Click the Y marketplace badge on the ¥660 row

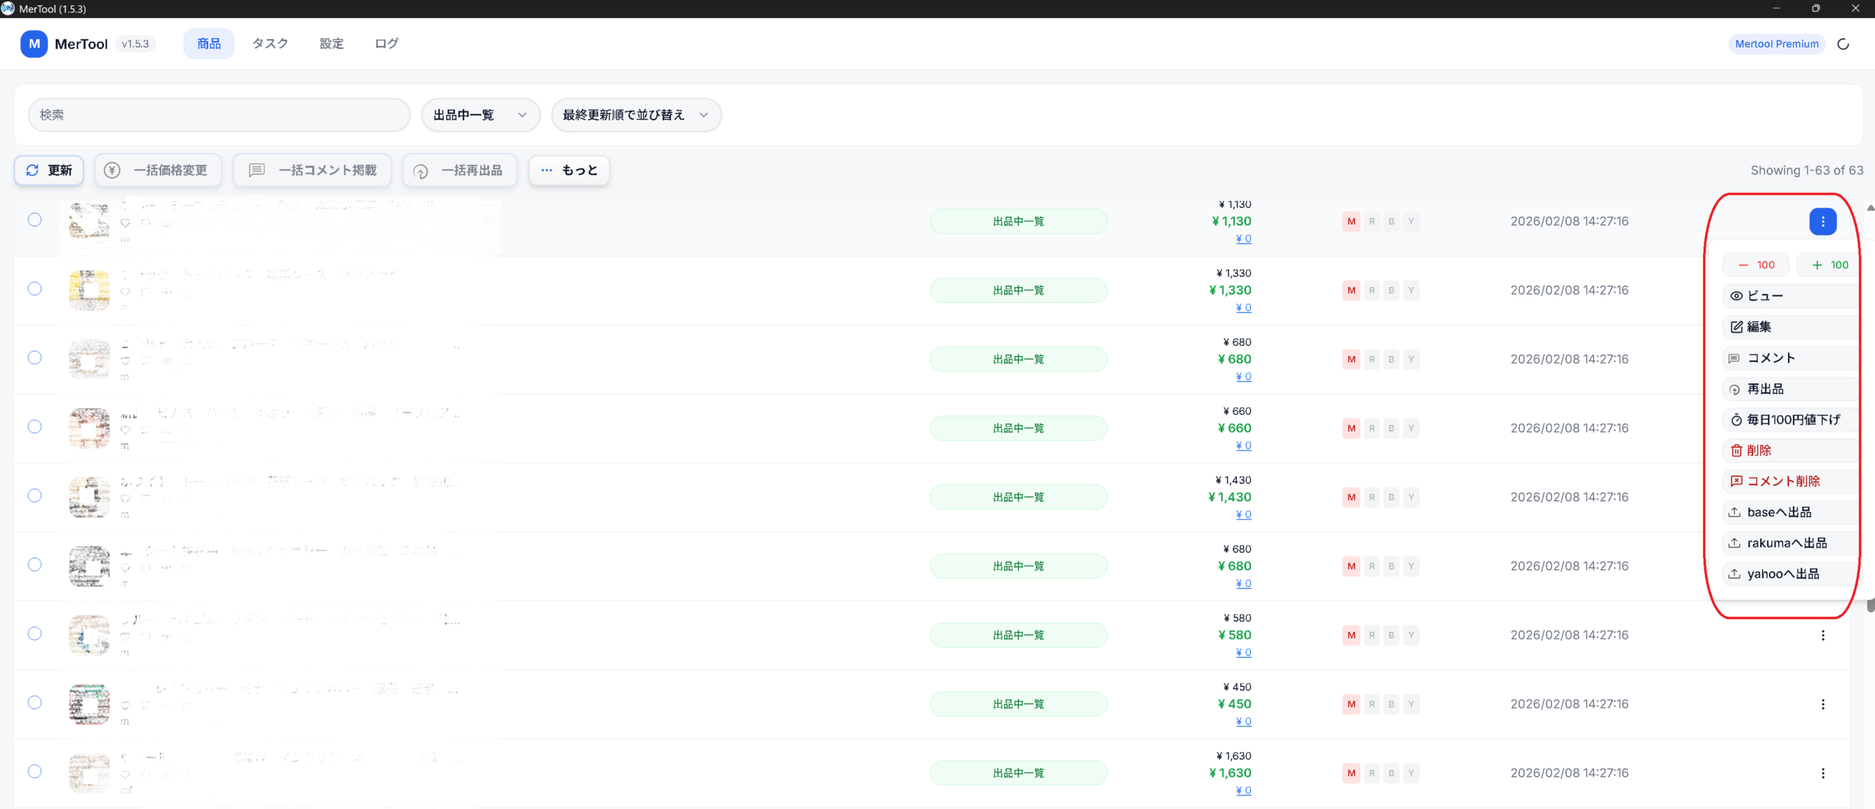tap(1411, 428)
